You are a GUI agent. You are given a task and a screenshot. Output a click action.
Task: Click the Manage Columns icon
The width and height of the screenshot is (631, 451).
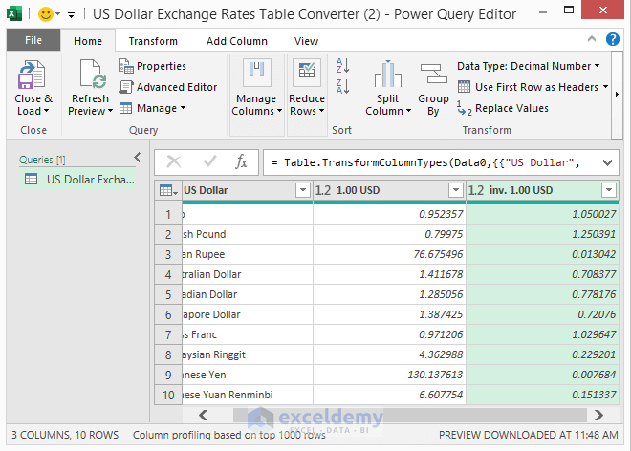257,73
